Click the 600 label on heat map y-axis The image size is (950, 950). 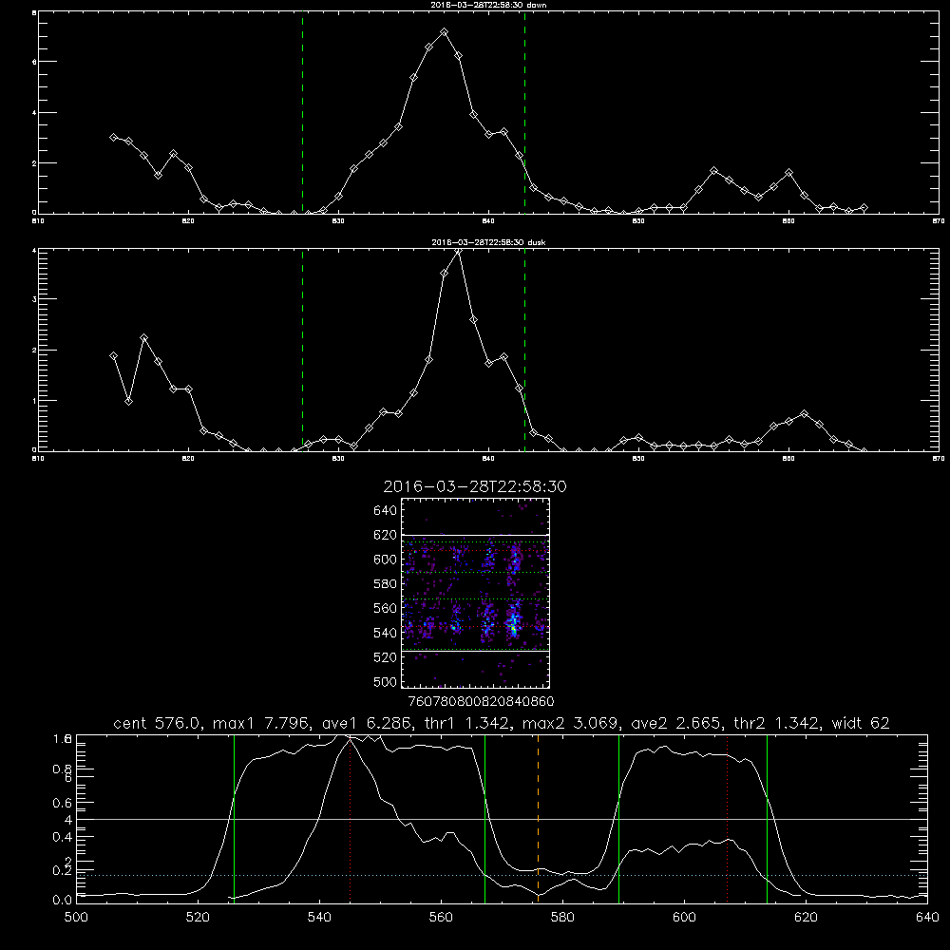(385, 560)
